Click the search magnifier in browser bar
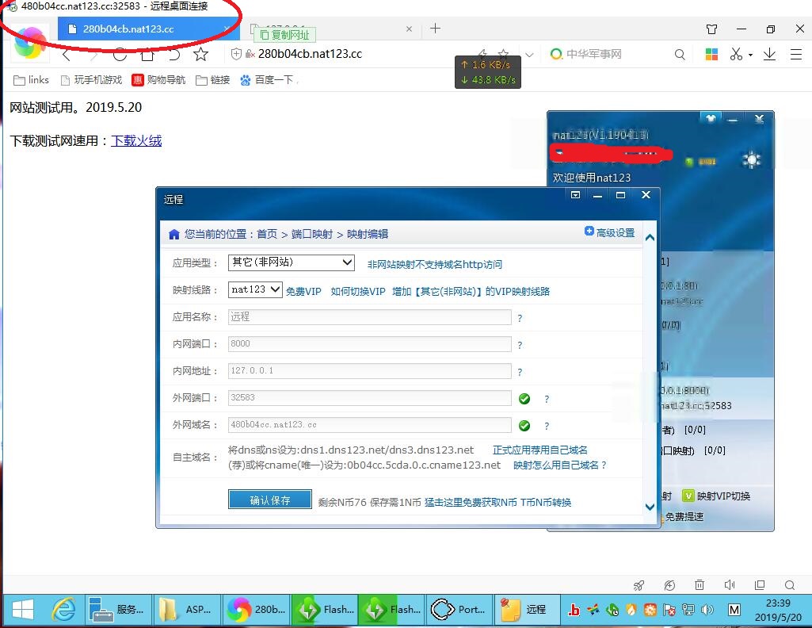812x628 pixels. pyautogui.click(x=680, y=54)
